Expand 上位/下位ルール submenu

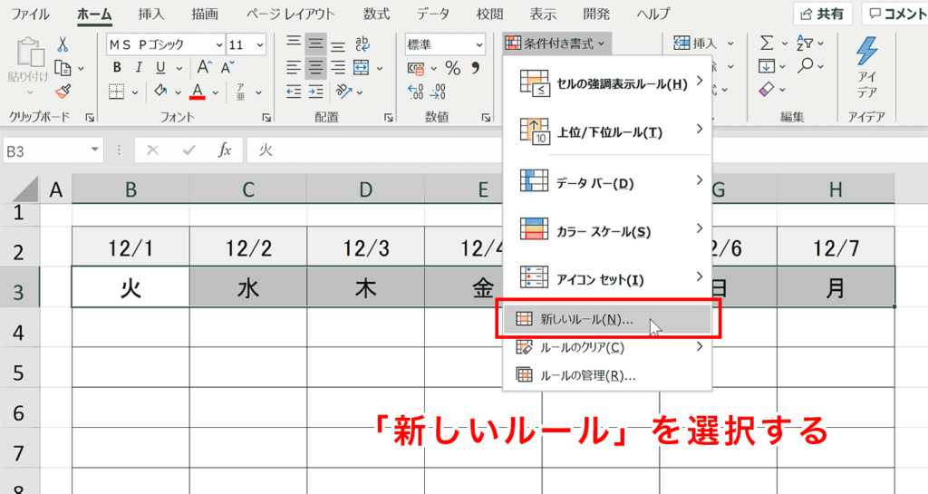607,132
